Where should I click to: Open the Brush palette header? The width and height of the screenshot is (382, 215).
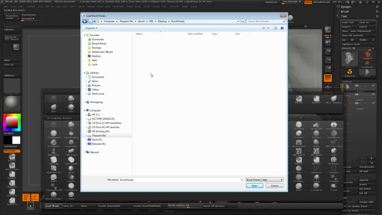tap(345, 12)
